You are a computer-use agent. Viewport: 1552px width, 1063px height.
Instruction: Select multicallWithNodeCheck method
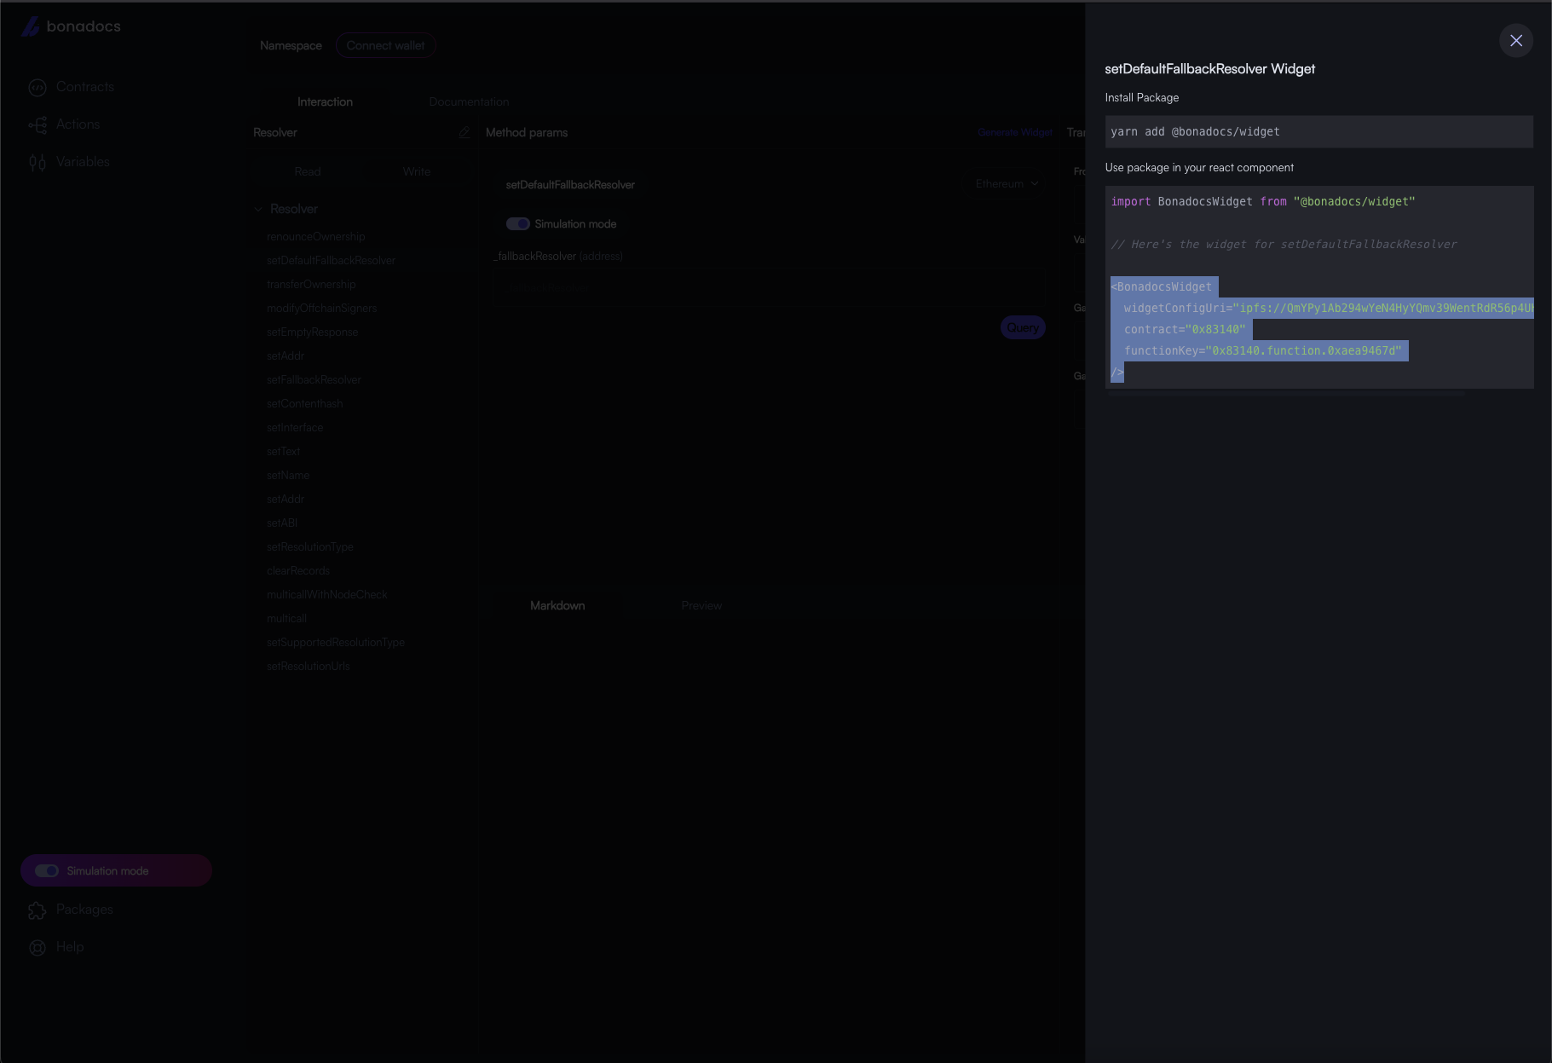point(327,594)
